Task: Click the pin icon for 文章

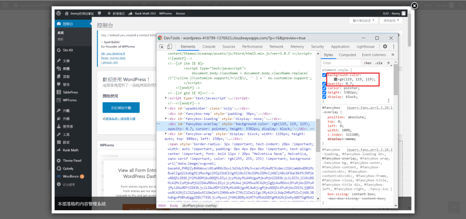Action: tap(59, 61)
